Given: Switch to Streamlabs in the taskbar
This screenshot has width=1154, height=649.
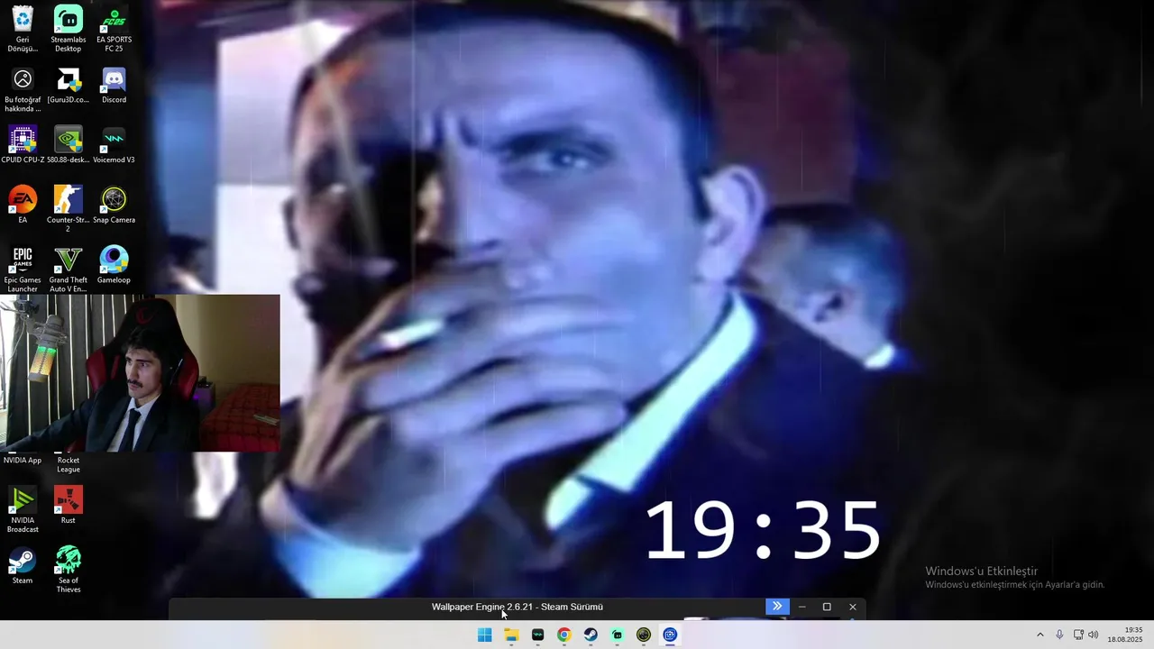Looking at the screenshot, I should (617, 635).
